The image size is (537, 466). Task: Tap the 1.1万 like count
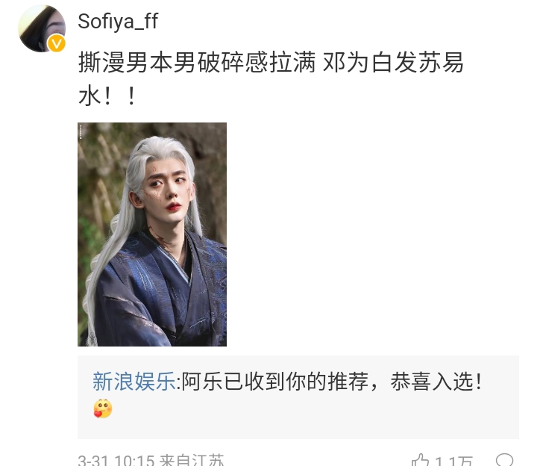coord(453,461)
